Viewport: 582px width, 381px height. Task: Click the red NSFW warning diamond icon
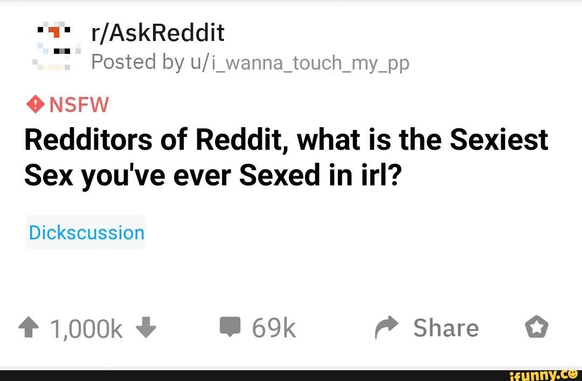(35, 103)
